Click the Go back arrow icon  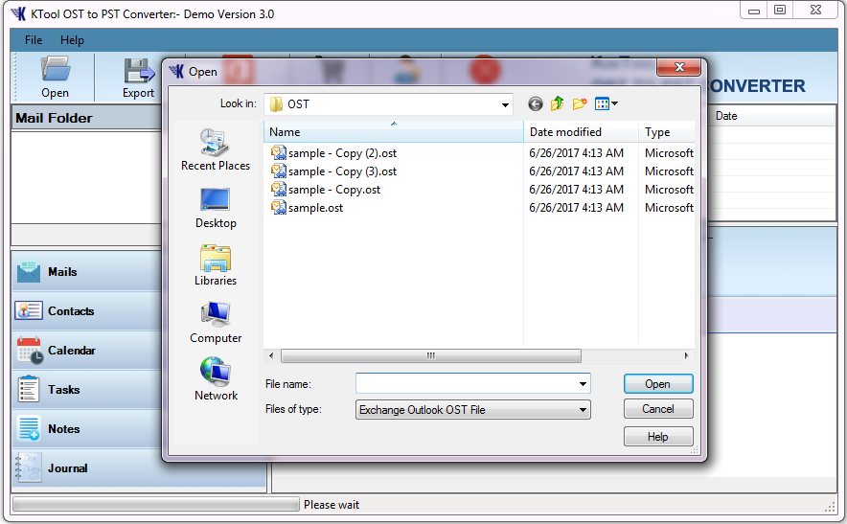coord(536,103)
